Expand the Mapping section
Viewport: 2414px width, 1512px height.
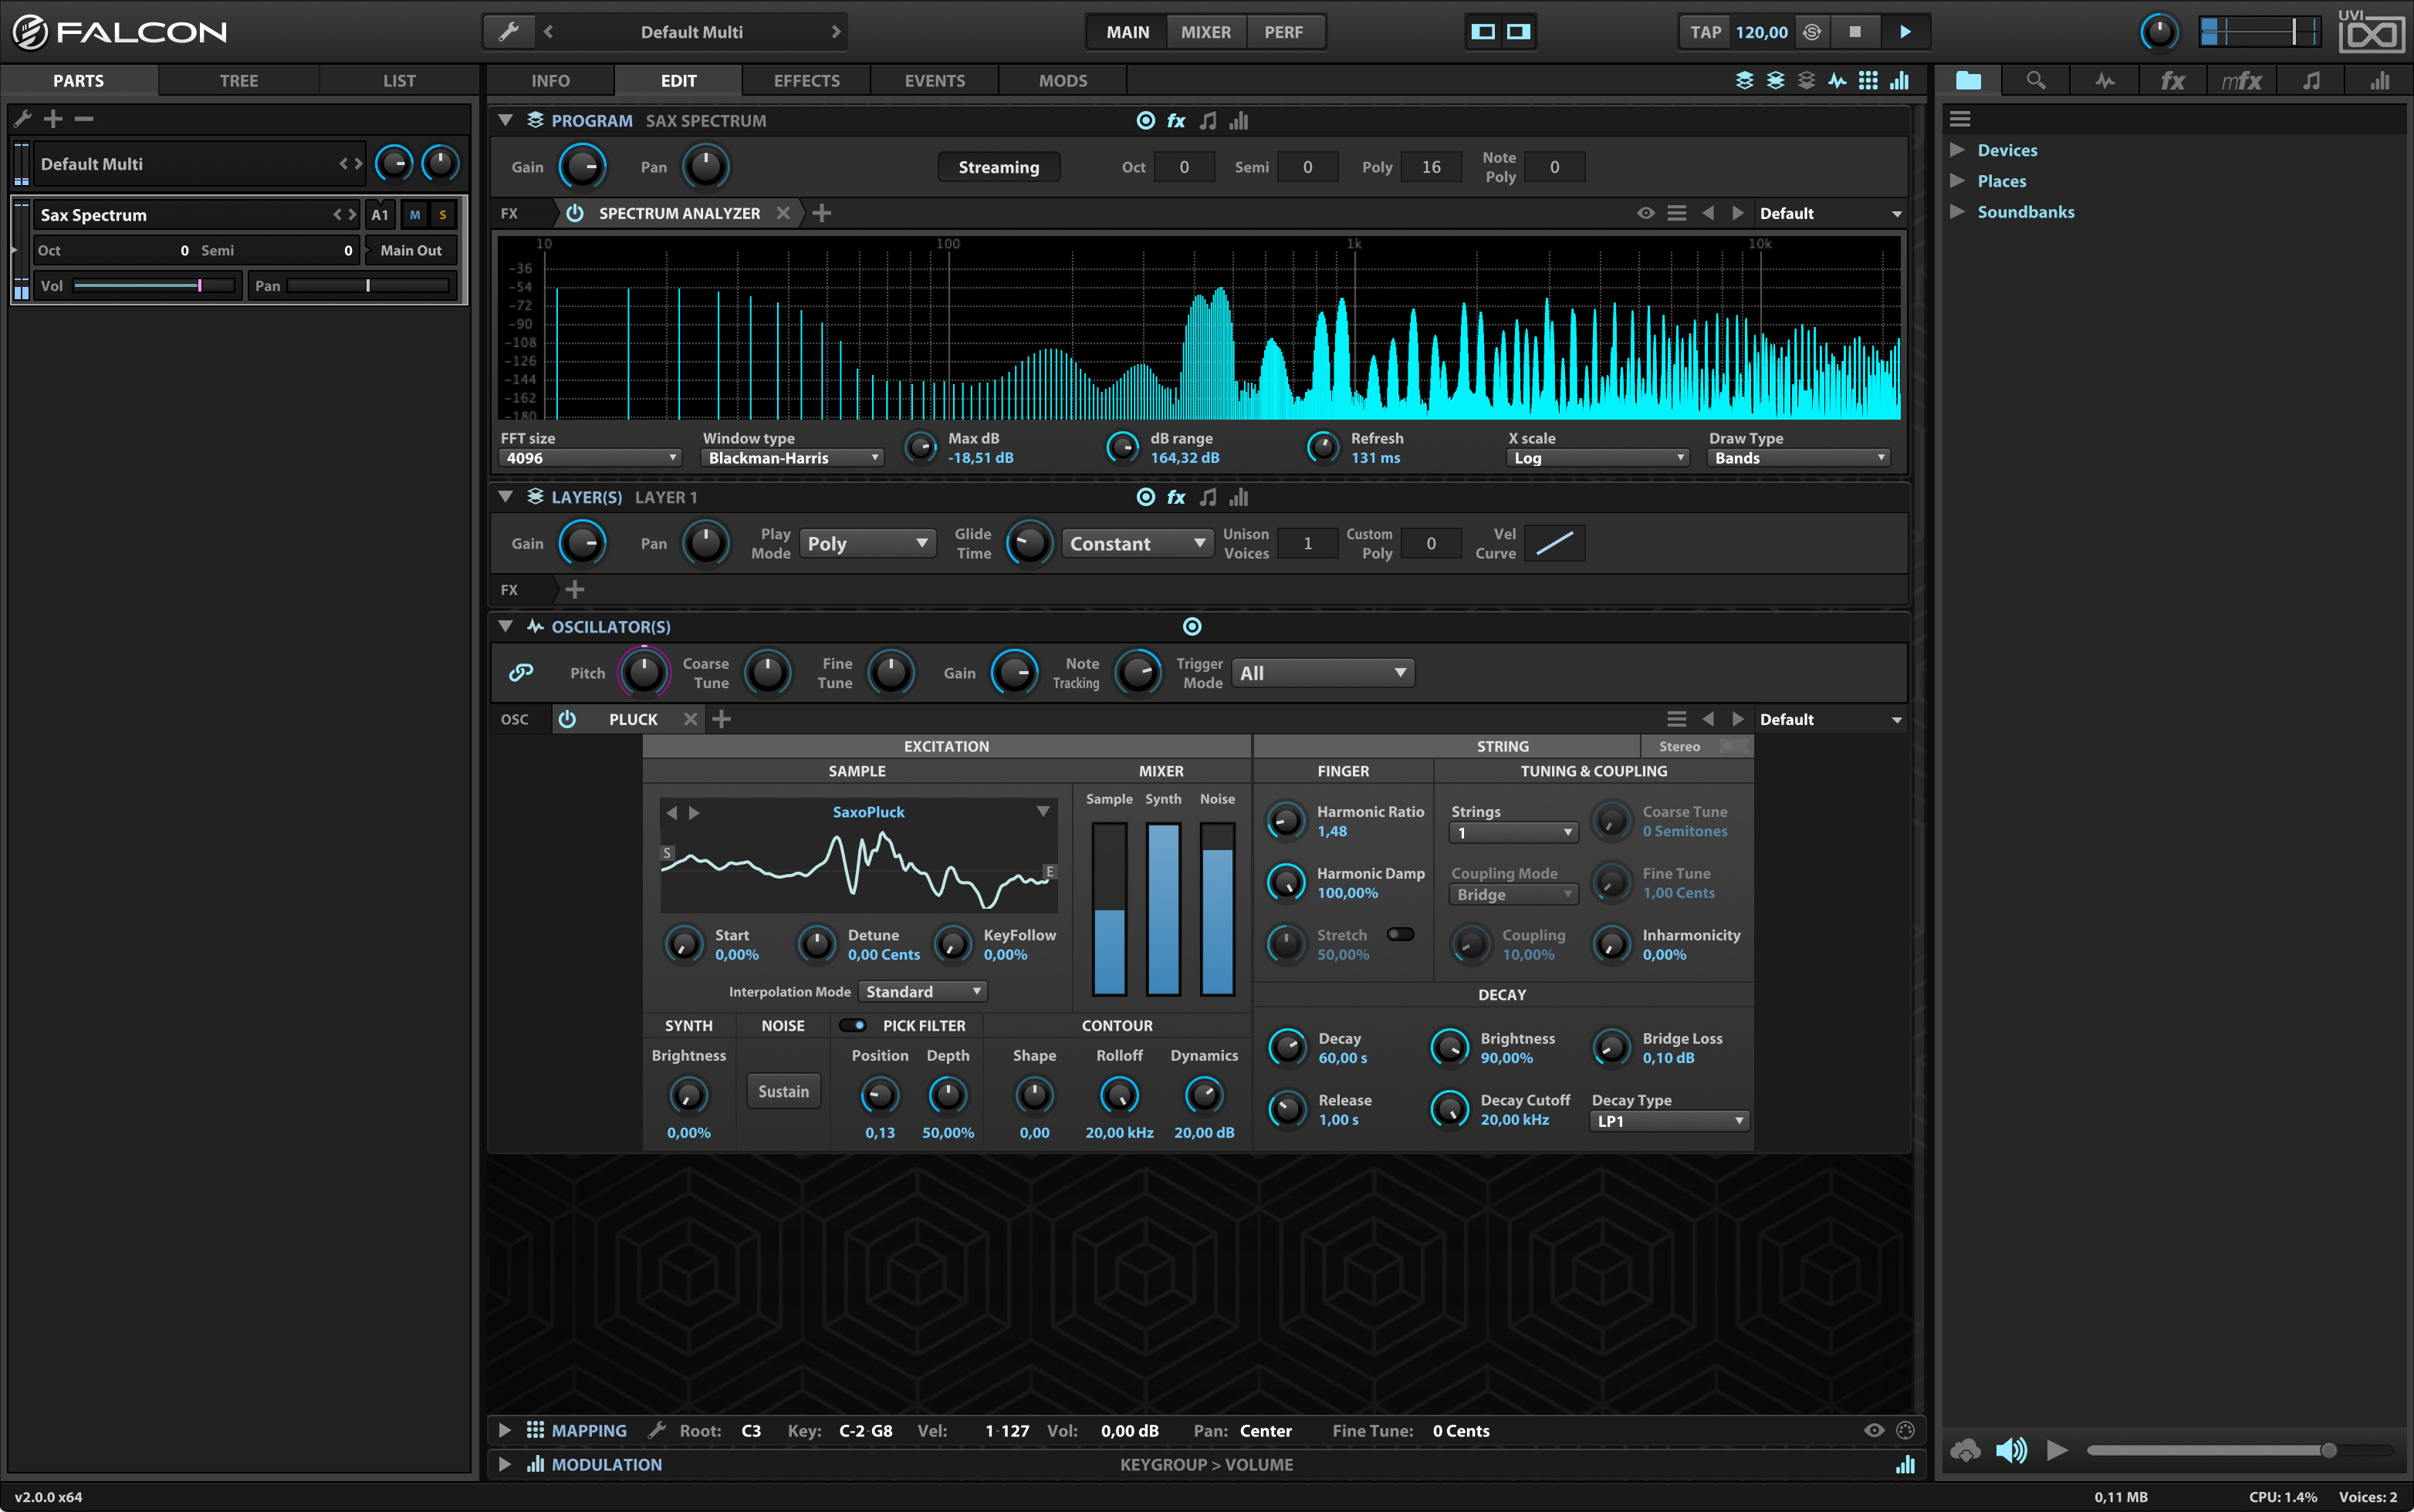[x=505, y=1431]
